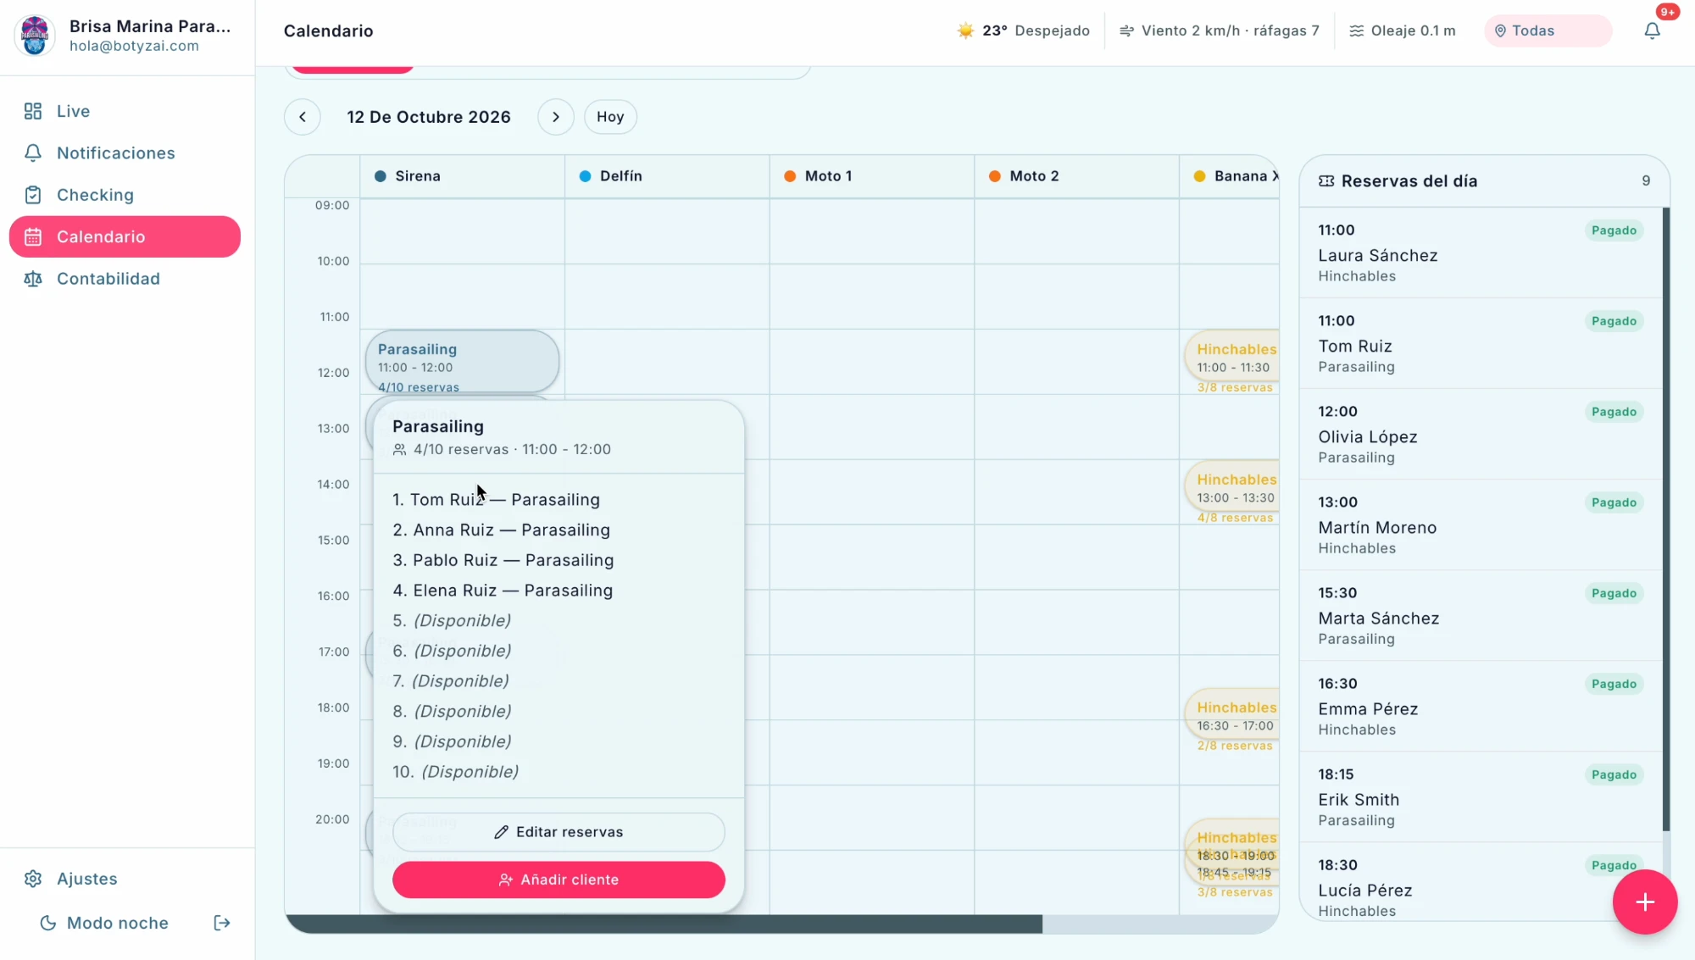1695x960 pixels.
Task: Click Añadir cliente button
Action: point(559,880)
